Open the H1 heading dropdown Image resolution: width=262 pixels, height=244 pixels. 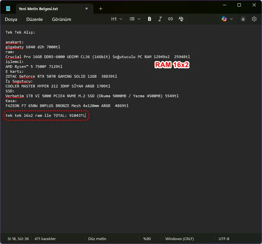click(117, 19)
